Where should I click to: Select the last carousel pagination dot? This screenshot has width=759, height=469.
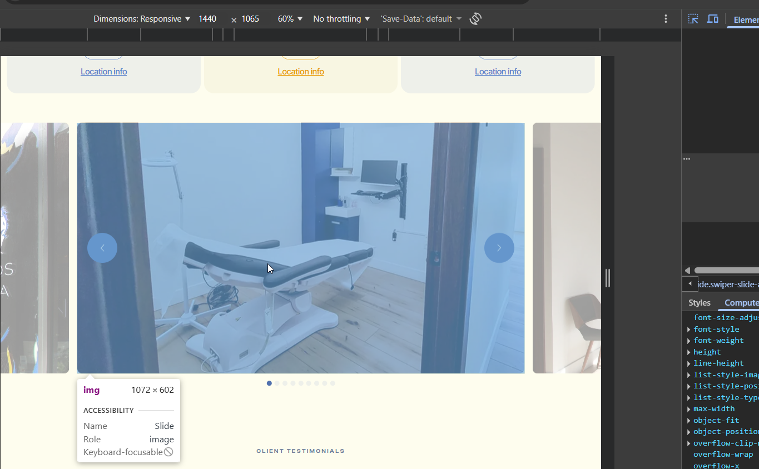pyautogui.click(x=333, y=383)
